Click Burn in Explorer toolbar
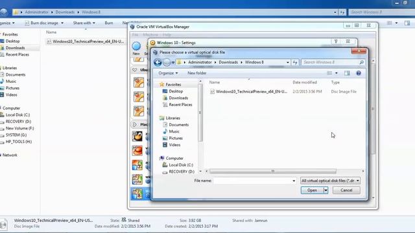The height and width of the screenshot is (233, 415). [109, 23]
